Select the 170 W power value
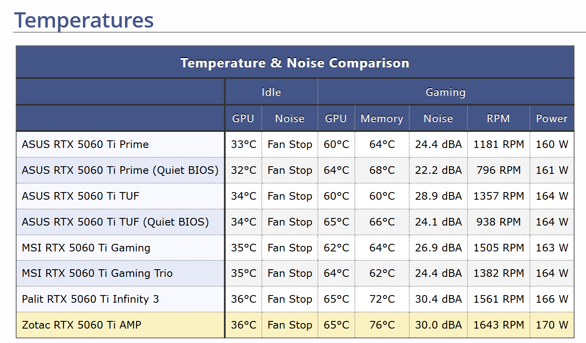The height and width of the screenshot is (343, 586). [x=552, y=325]
